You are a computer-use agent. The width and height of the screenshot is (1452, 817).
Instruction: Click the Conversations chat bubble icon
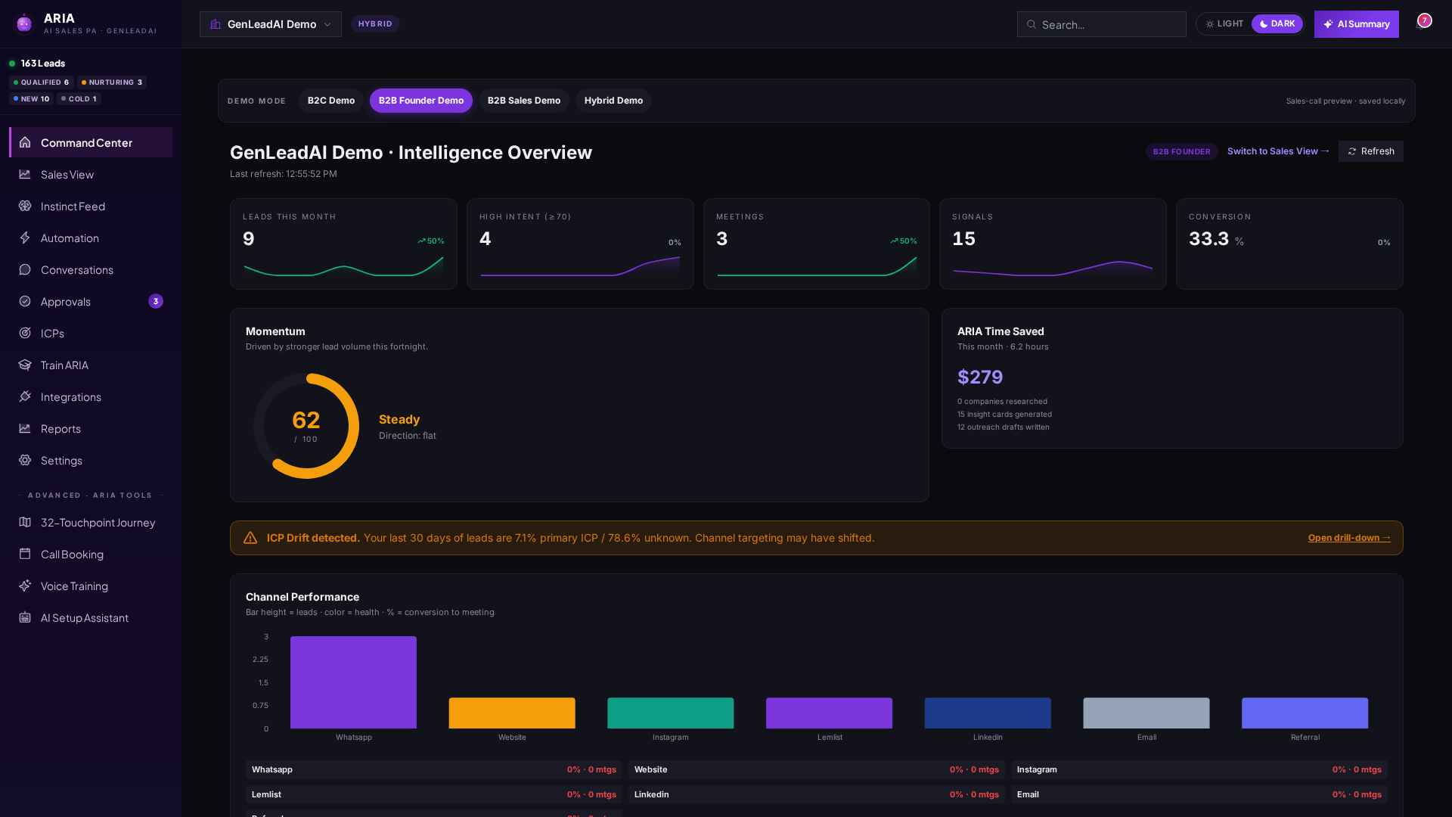tap(25, 269)
